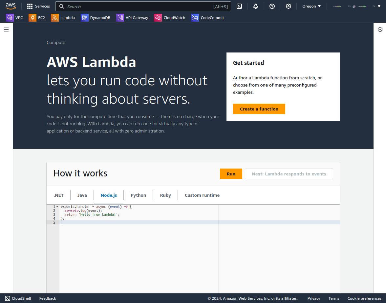Click the CloudWatch shortcut label
This screenshot has height=303, width=386.
[174, 18]
